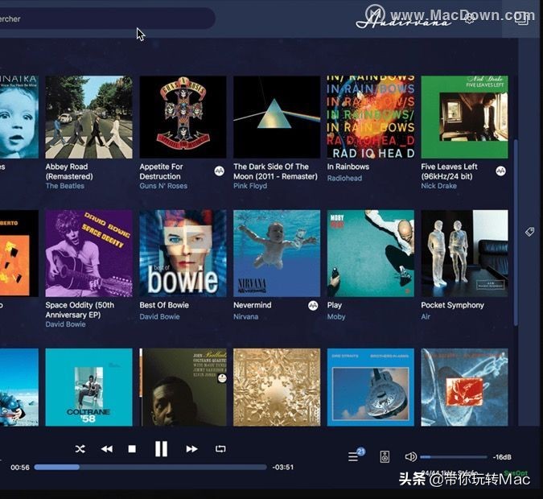Click the David Bowie link under Space Oddity
The height and width of the screenshot is (499, 543).
click(65, 324)
